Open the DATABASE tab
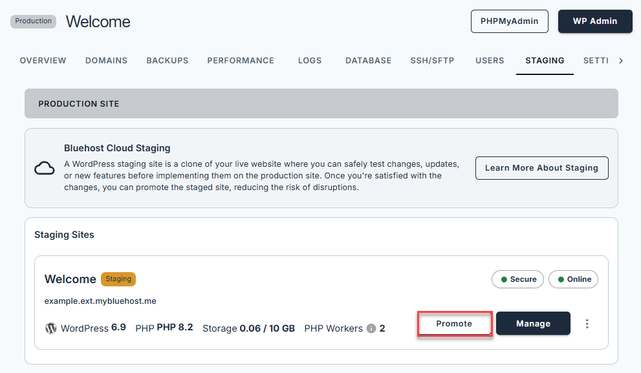This screenshot has height=373, width=641. coord(368,60)
